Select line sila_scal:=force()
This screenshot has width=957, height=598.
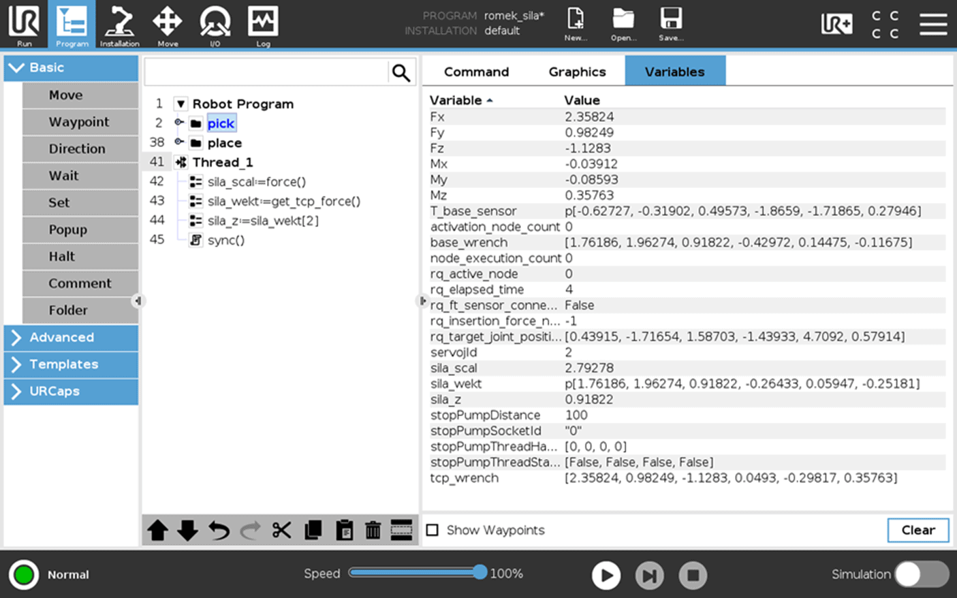click(x=257, y=182)
